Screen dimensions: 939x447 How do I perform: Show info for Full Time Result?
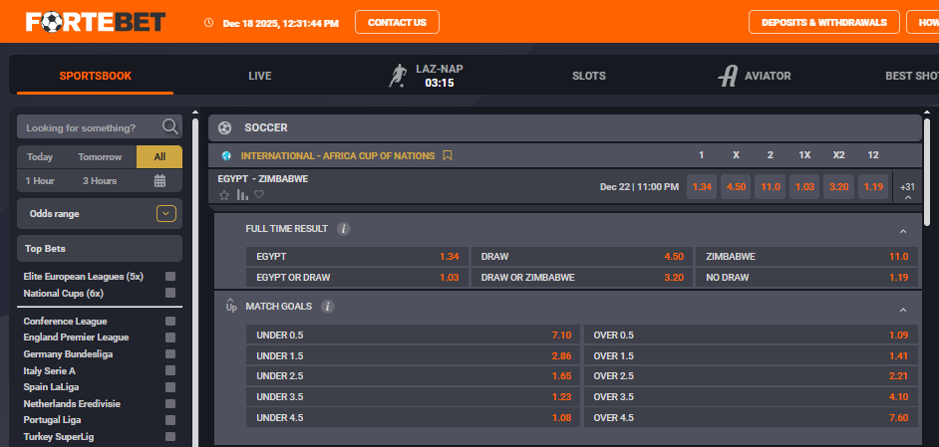(343, 229)
